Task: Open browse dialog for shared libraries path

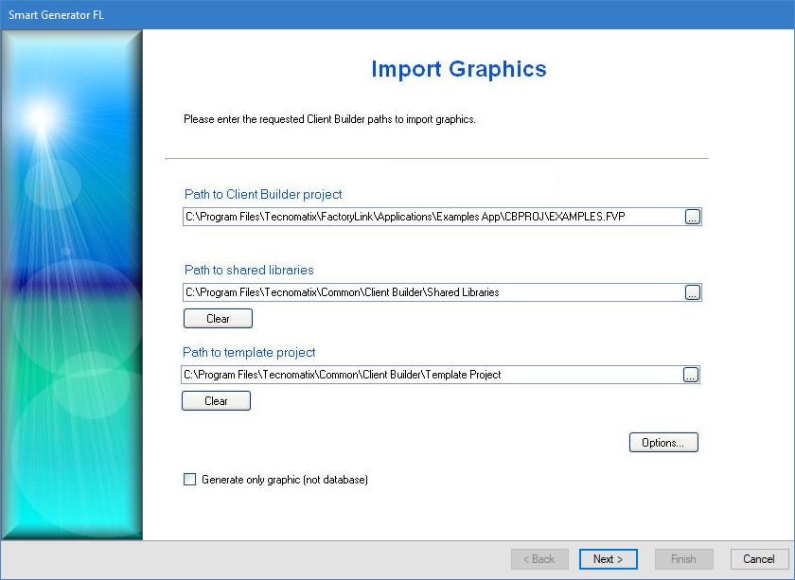Action: (x=692, y=292)
